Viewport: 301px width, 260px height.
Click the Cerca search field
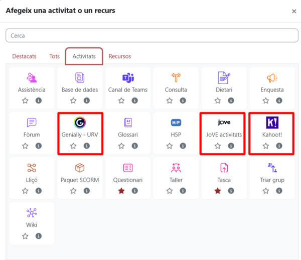click(152, 35)
